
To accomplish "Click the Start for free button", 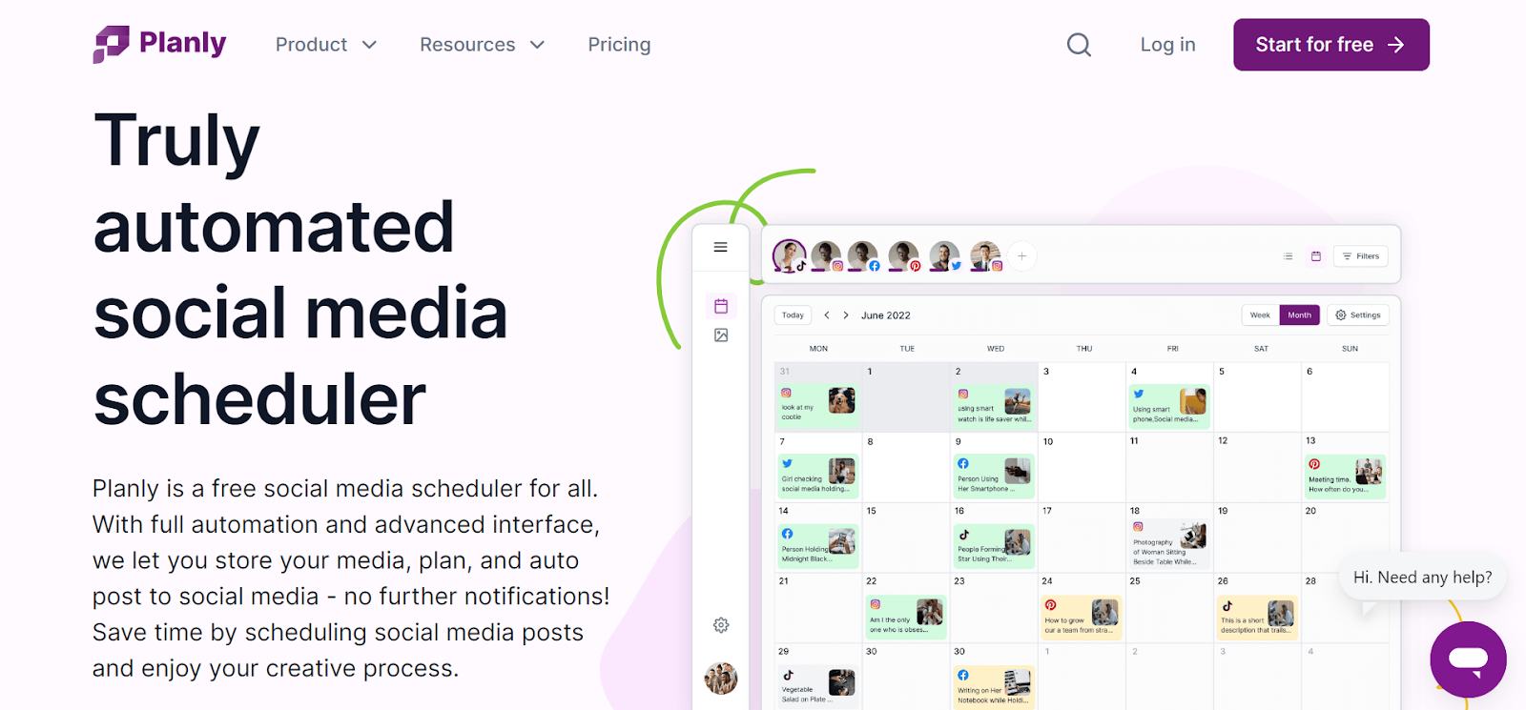I will (x=1330, y=45).
